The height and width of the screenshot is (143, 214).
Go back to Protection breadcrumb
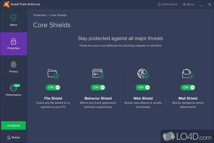pyautogui.click(x=40, y=15)
